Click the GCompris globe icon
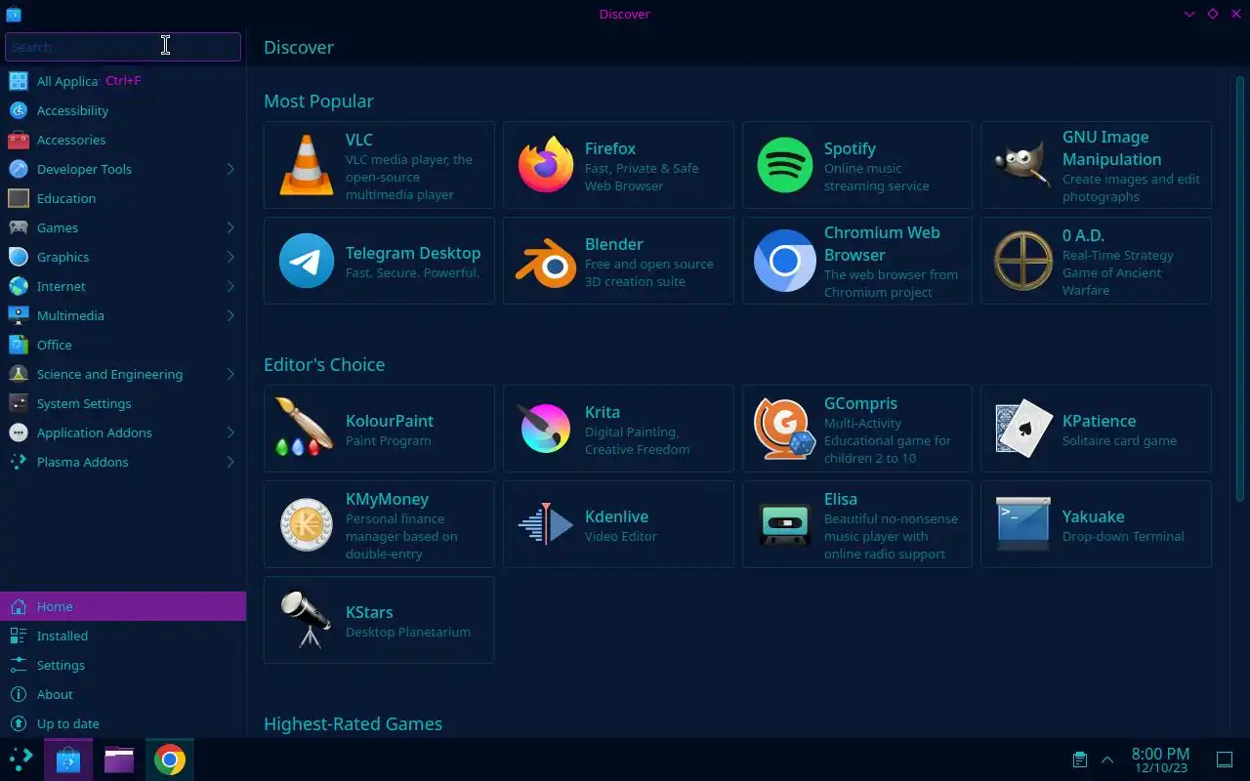Viewport: 1250px width, 781px height. (784, 429)
